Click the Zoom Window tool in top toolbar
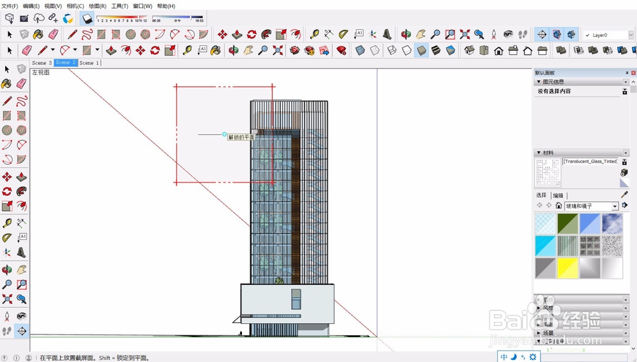 [x=450, y=34]
